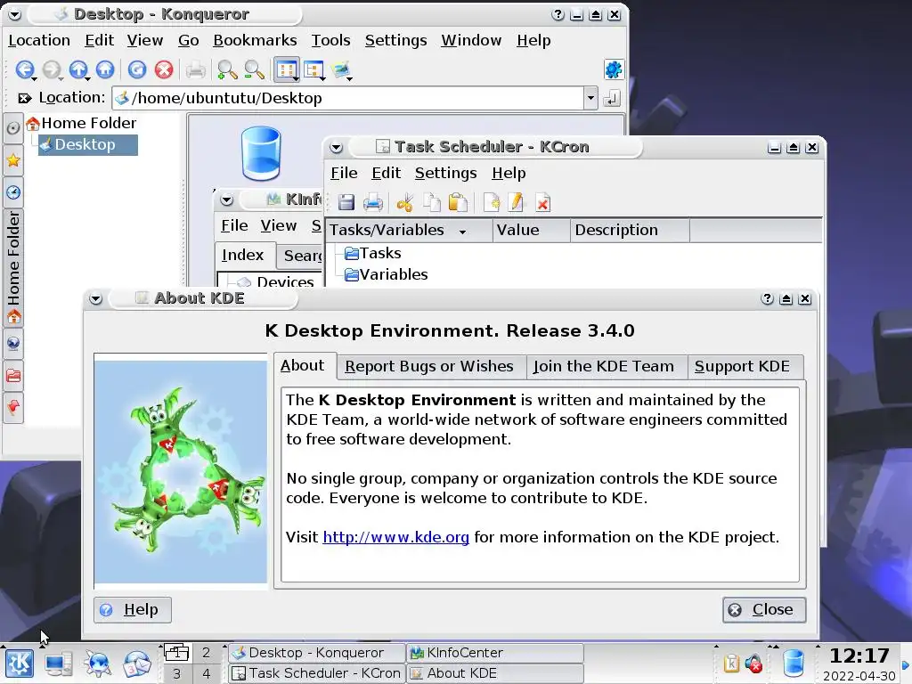This screenshot has width=912, height=684.
Task: Zoom in with the plus magnifier icon
Action: (x=227, y=70)
